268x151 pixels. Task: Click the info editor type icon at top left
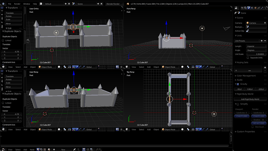[x=3, y=4]
